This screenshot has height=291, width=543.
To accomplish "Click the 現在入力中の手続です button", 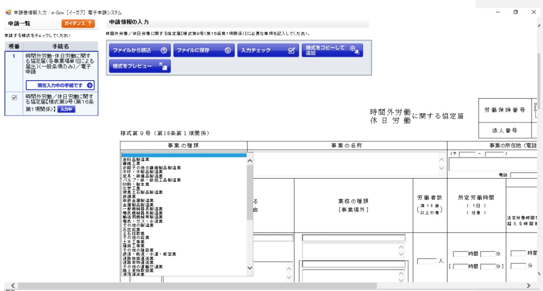I will pyautogui.click(x=60, y=86).
